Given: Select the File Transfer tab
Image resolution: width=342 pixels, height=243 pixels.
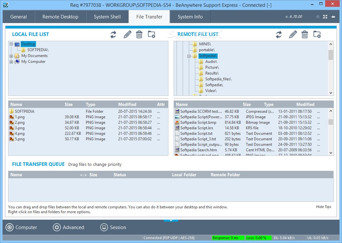Looking at the screenshot, I should (x=149, y=17).
